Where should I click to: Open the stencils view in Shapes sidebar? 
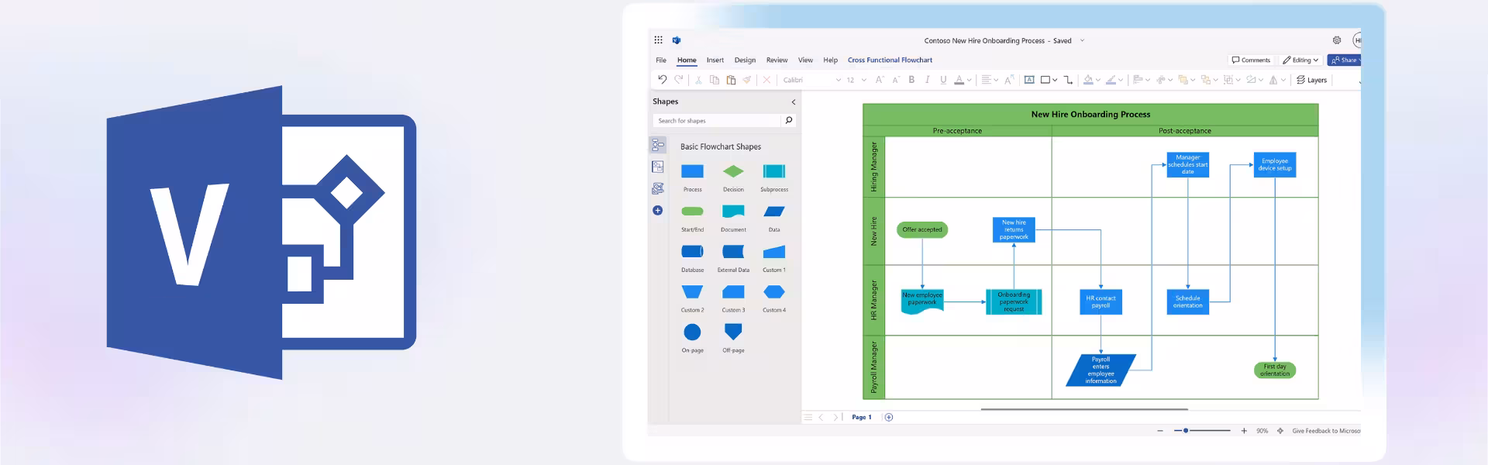coord(658,145)
